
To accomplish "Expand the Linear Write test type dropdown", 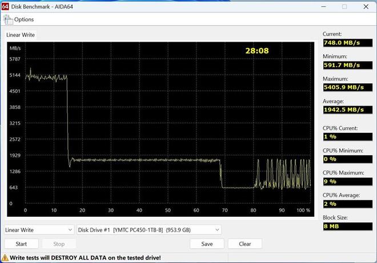I will 38,230.
